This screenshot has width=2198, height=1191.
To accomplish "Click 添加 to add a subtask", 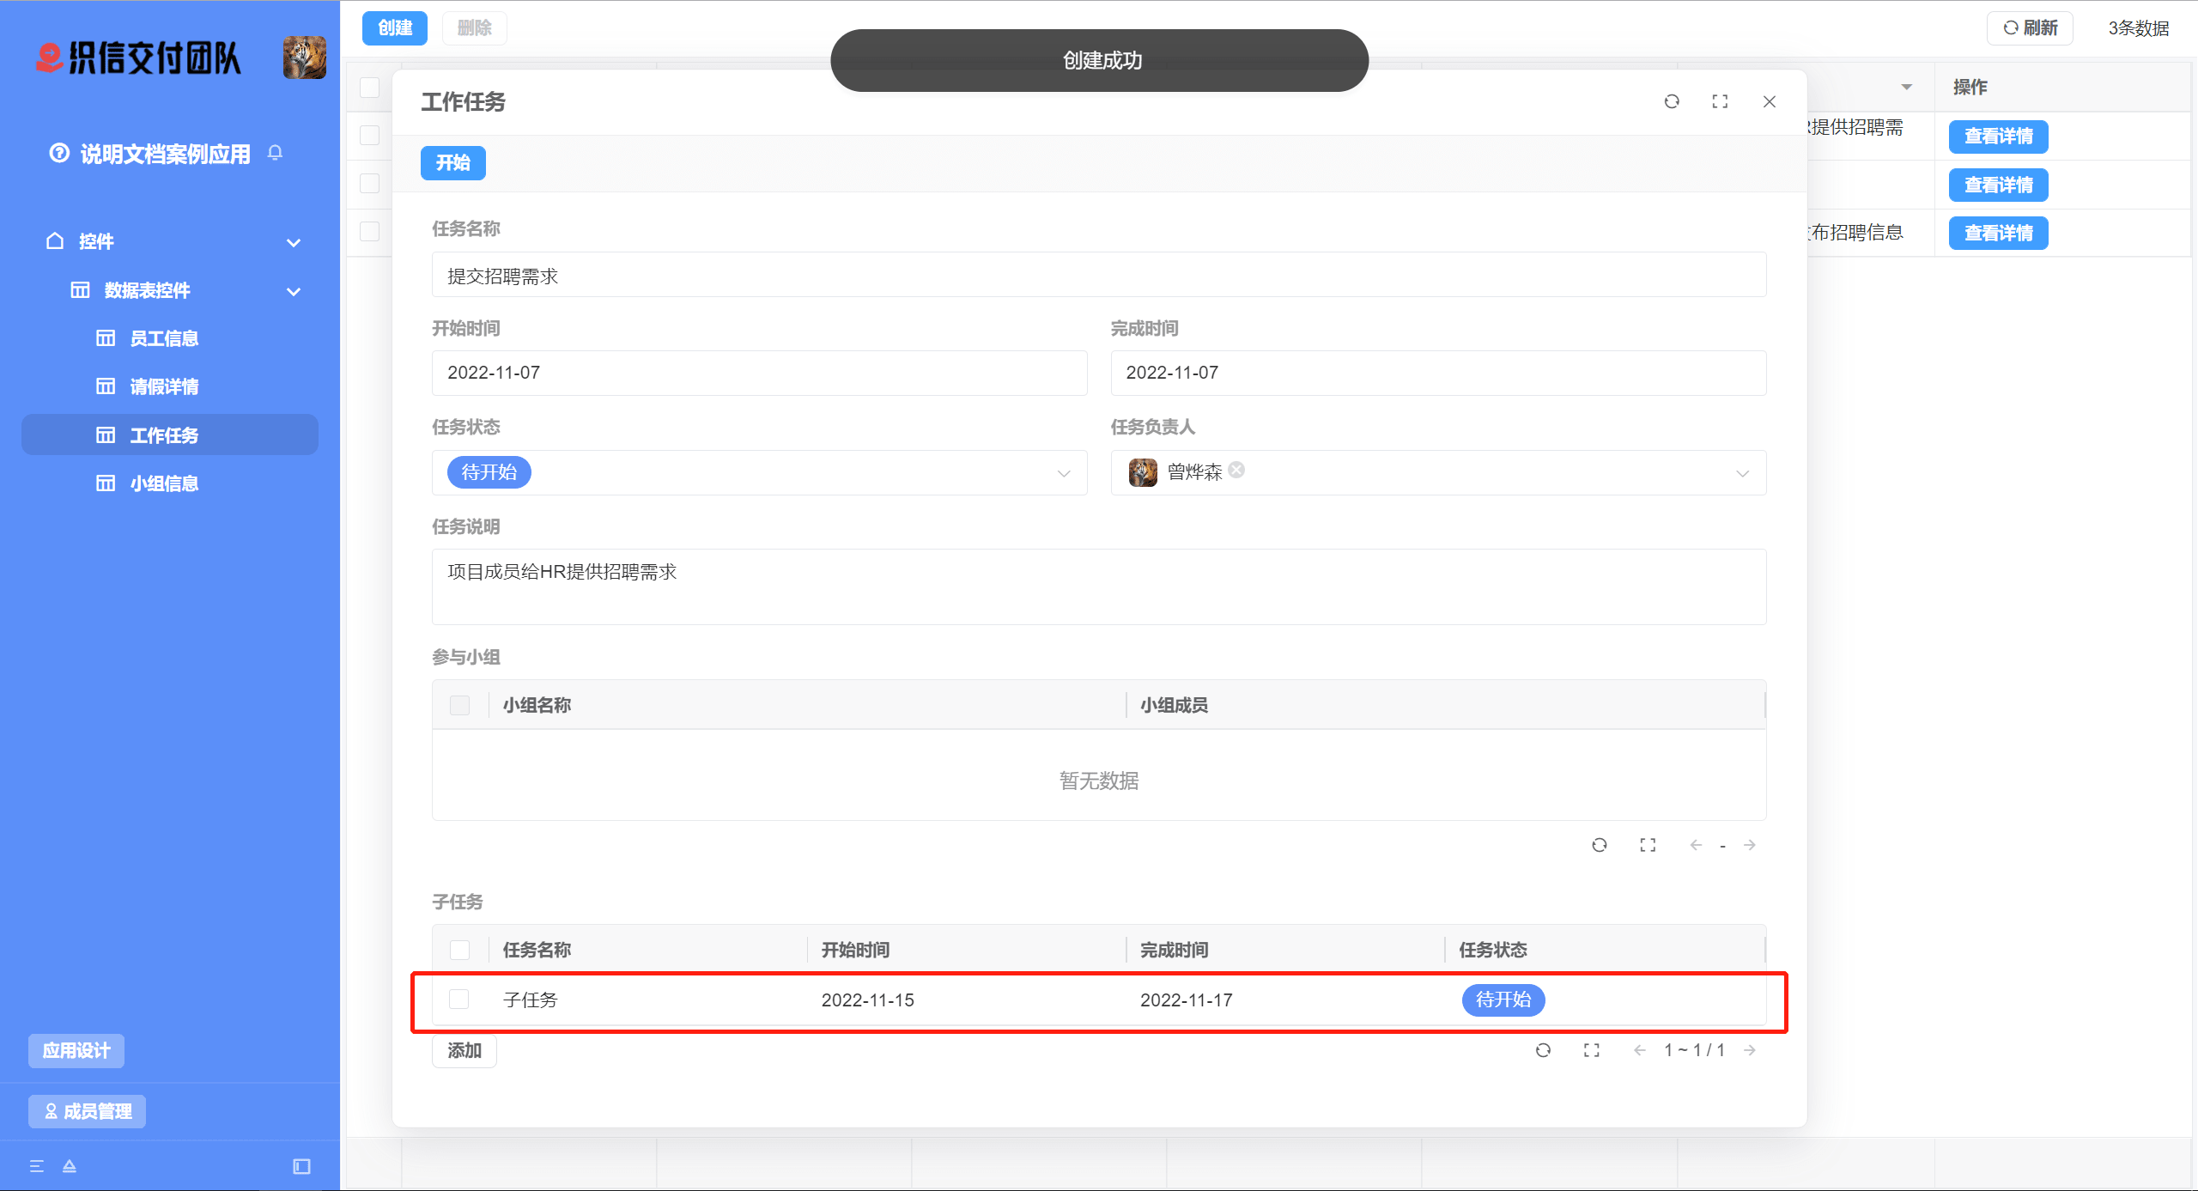I will pyautogui.click(x=464, y=1050).
